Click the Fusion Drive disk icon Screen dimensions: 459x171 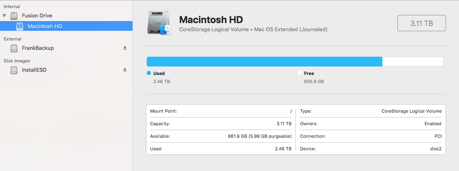point(14,16)
